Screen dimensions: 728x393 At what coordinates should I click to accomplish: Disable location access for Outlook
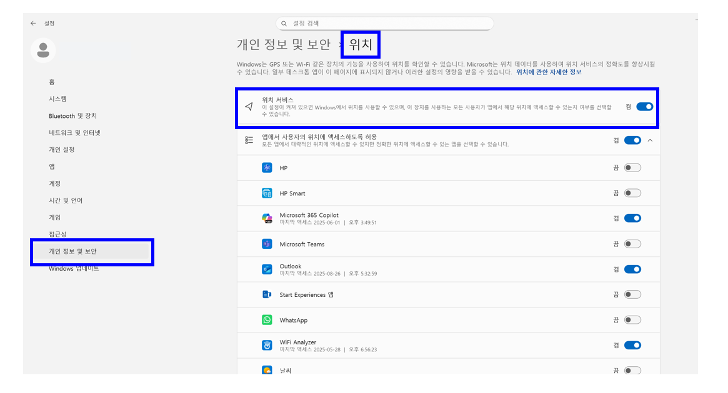tap(632, 269)
